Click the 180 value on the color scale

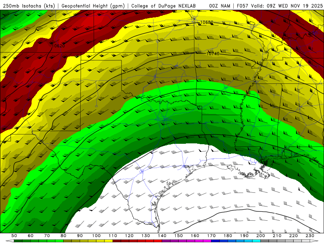click(x=228, y=236)
